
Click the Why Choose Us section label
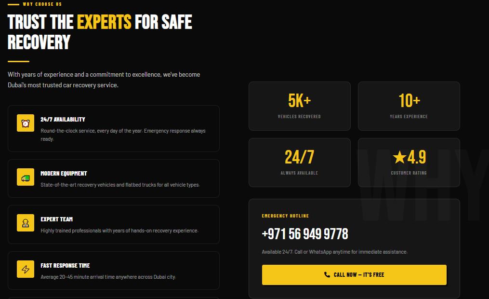[x=42, y=4]
